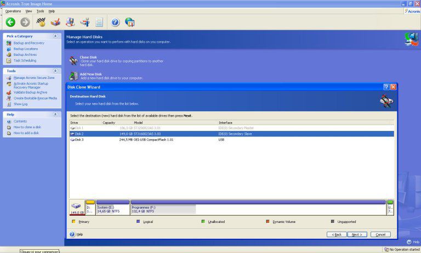Click the Drive column header

click(86, 123)
